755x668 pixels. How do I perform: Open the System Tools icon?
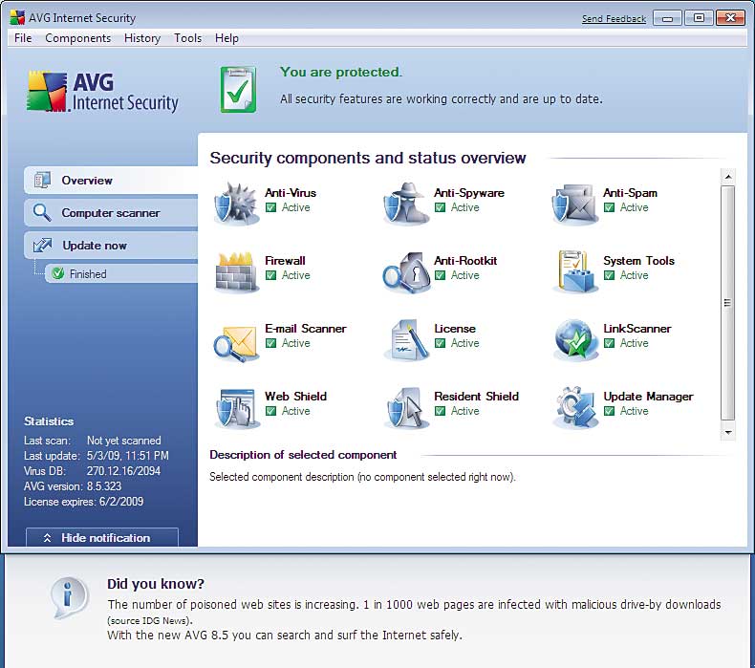point(575,272)
